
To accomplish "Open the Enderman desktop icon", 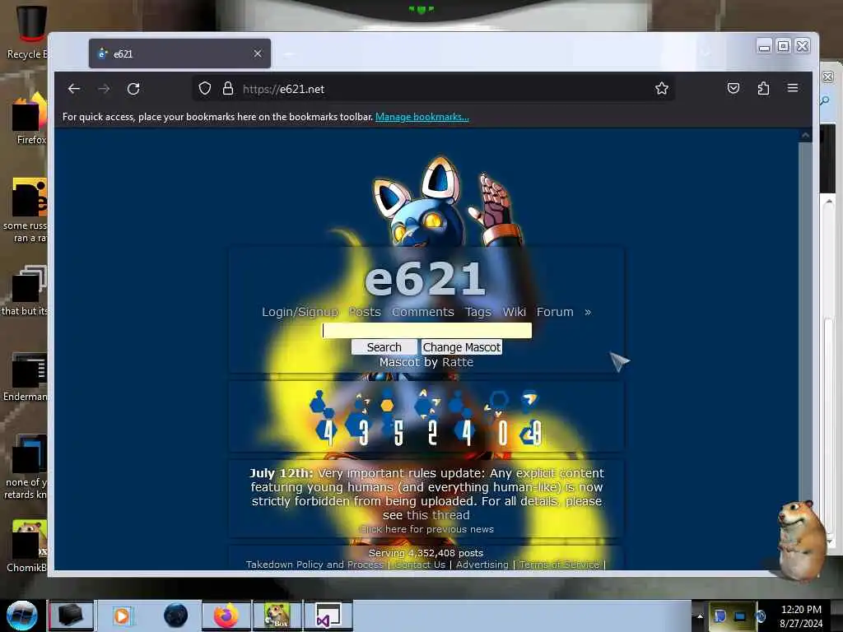I will point(26,377).
